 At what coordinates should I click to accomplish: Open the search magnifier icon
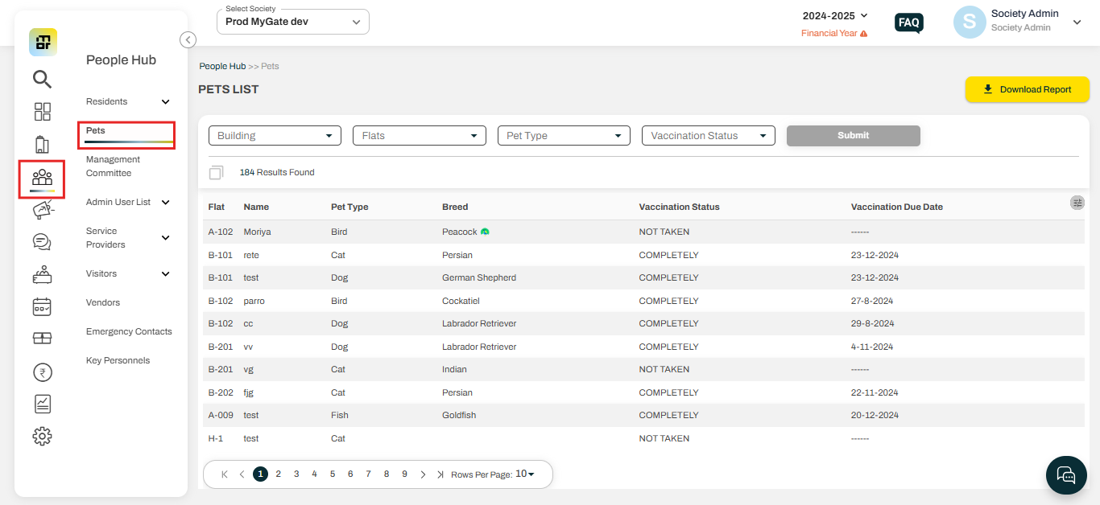point(42,79)
